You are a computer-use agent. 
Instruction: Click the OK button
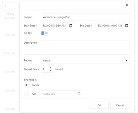[x=99, y=105]
